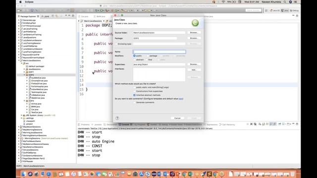Click the Quick Access search box
The width and height of the screenshot is (317, 178).
[x=253, y=10]
